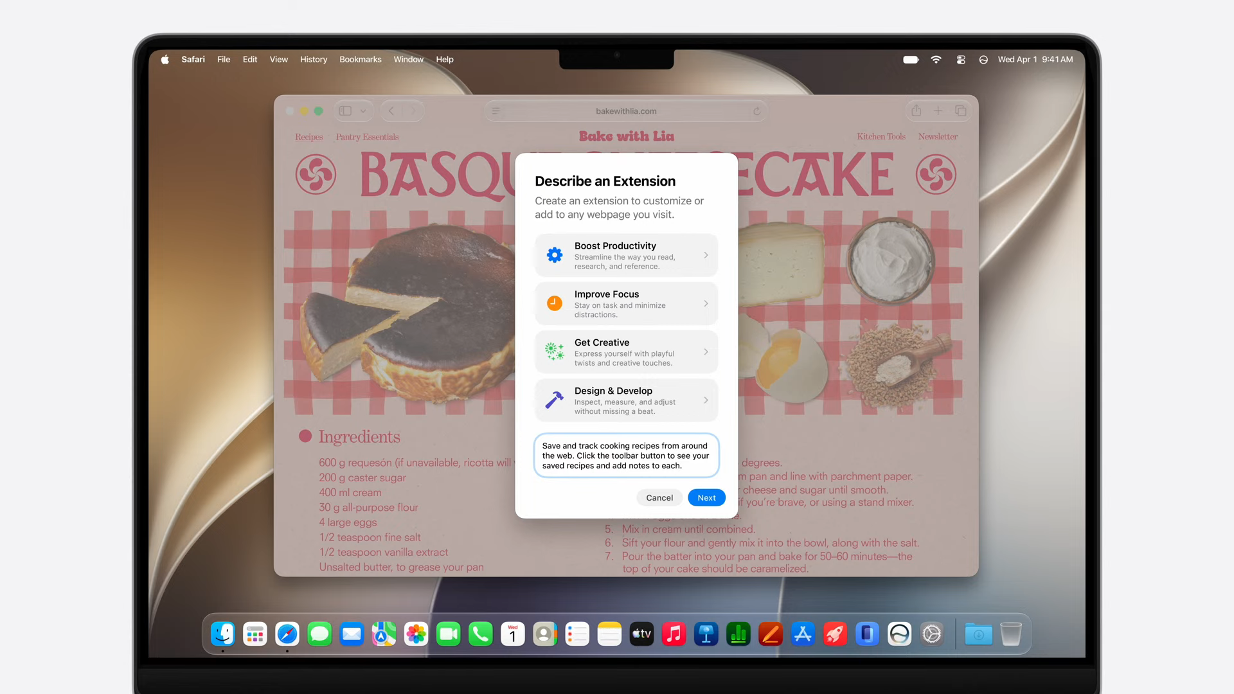Open Reminders from the dock
This screenshot has height=694, width=1234.
577,634
